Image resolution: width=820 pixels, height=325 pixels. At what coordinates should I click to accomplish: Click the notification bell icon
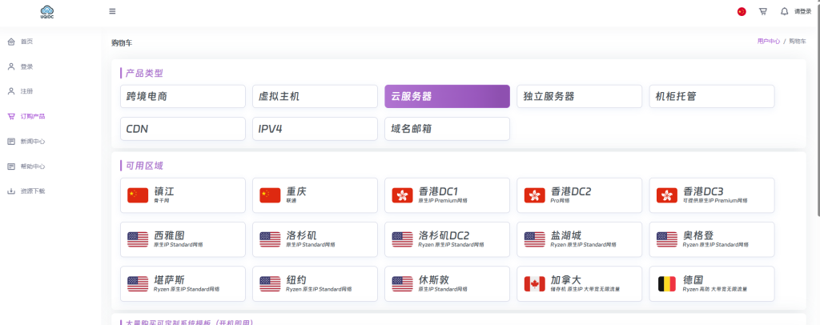coord(784,11)
